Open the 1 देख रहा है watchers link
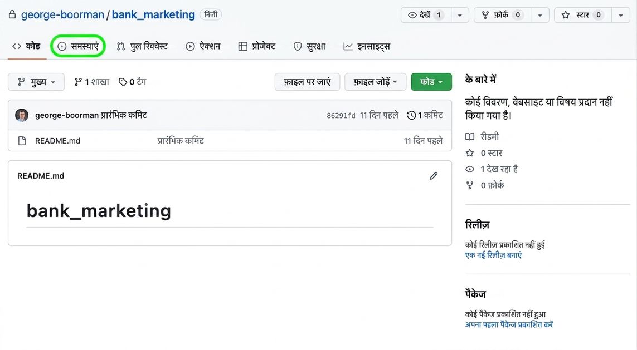The width and height of the screenshot is (637, 350). point(492,169)
